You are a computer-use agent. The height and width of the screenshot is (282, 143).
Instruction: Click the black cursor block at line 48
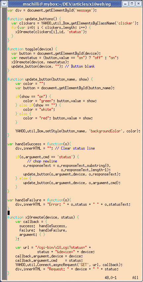pyautogui.click(x=8, y=213)
